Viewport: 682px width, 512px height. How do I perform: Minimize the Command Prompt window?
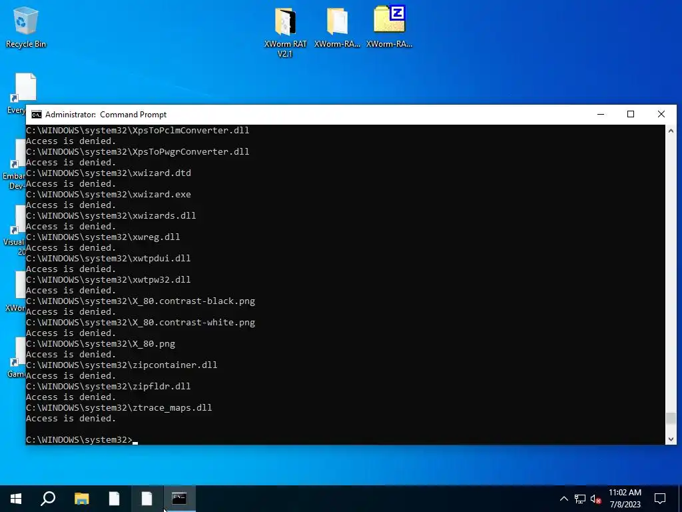point(601,115)
